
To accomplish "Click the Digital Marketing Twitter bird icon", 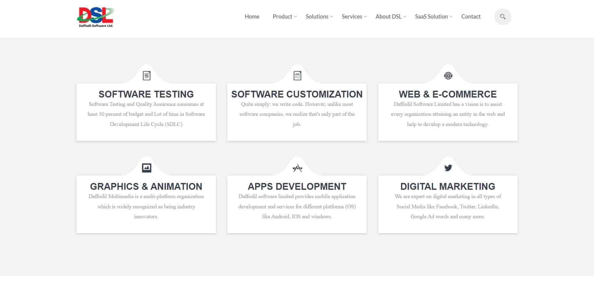I will pyautogui.click(x=448, y=168).
